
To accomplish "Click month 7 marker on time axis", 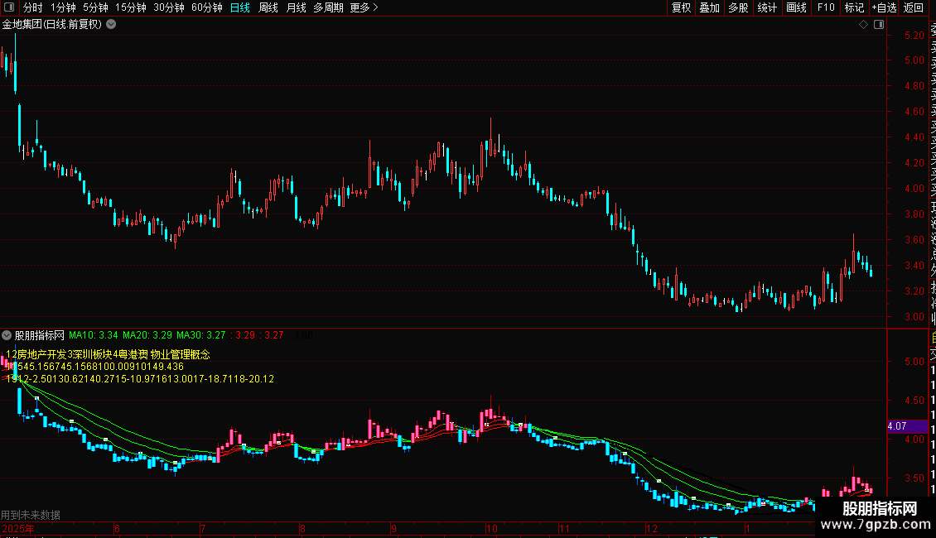I will tap(203, 529).
